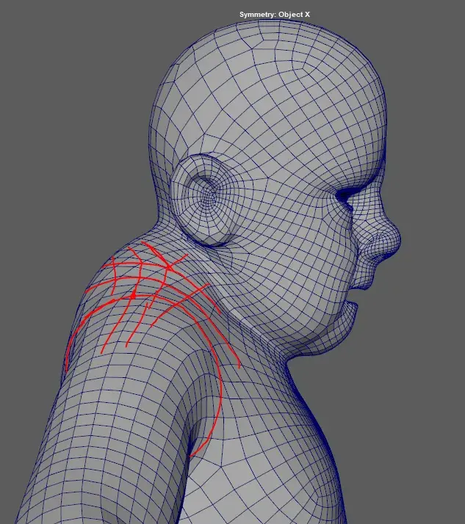Screen dimensions: 465x524
Task: Select the dark eye socket area
Action: [x=347, y=196]
